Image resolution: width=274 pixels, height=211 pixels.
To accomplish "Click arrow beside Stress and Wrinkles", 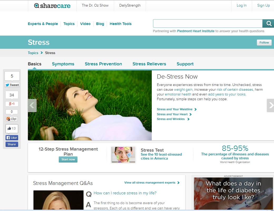I will click(x=188, y=119).
